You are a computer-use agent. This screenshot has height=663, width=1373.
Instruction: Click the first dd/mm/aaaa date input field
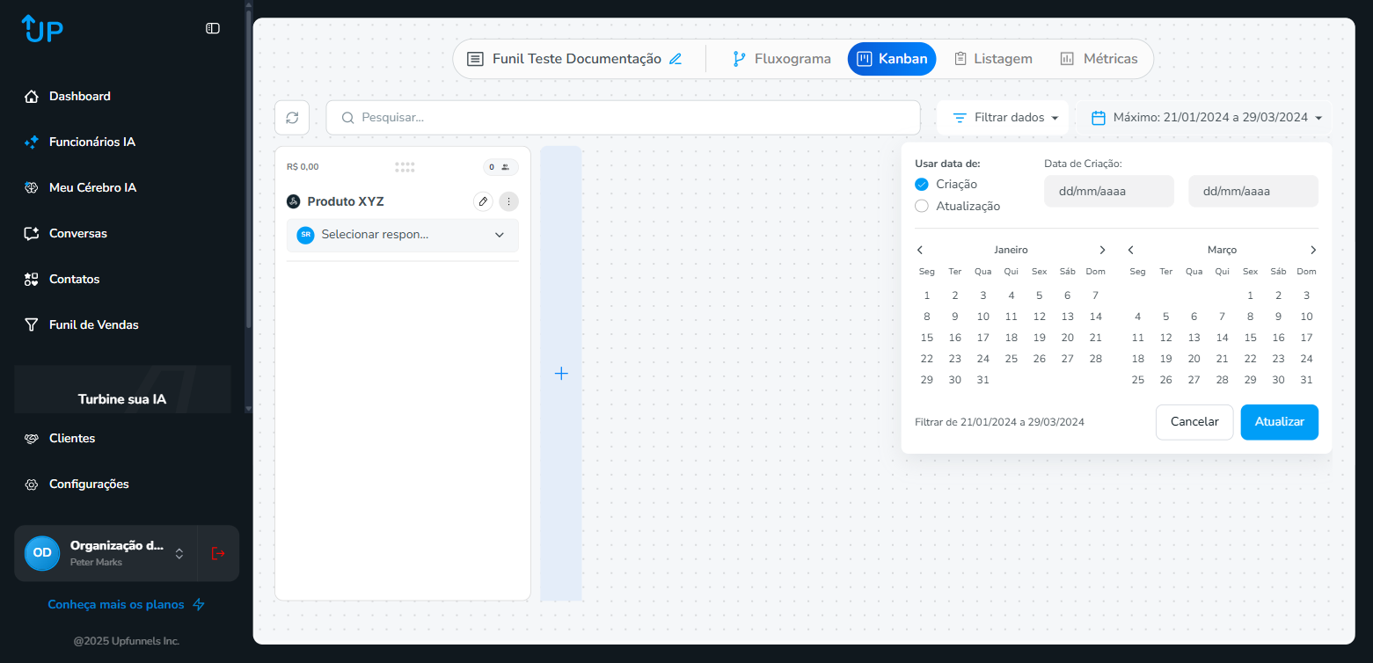tap(1108, 191)
